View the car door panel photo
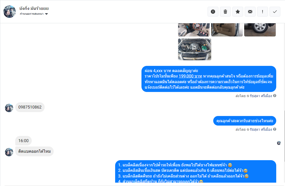This screenshot has width=285, height=186. (x=227, y=30)
